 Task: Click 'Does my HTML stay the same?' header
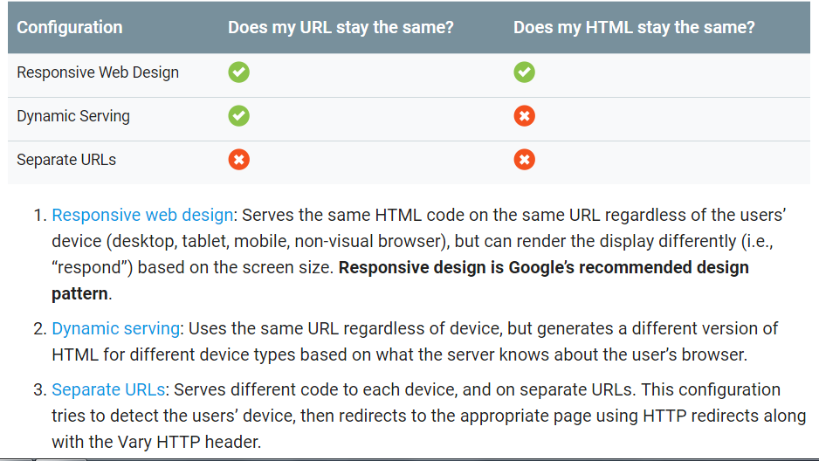(634, 27)
